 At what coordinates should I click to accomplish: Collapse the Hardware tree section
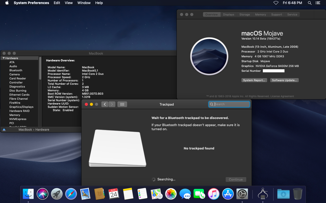click(4, 58)
